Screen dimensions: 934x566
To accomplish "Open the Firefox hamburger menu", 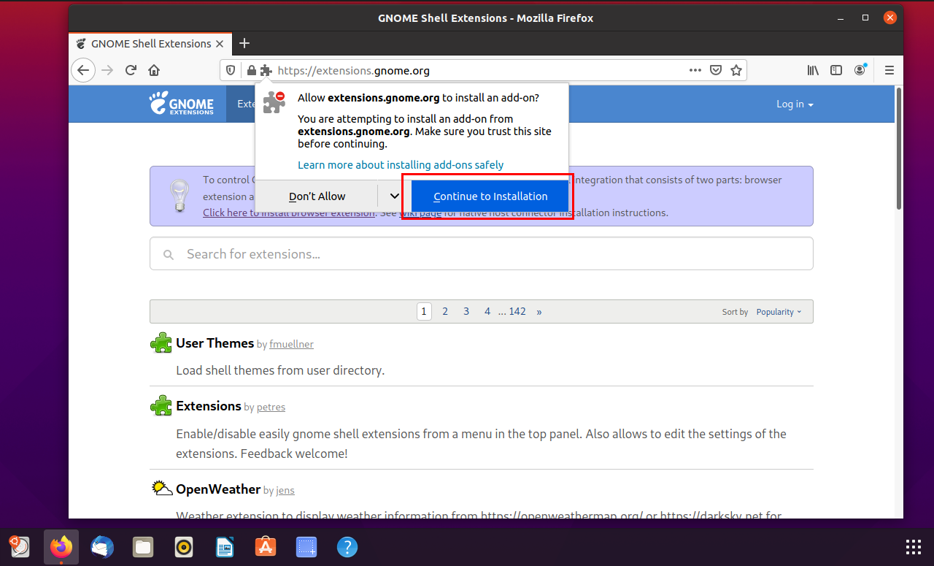I will tap(889, 70).
